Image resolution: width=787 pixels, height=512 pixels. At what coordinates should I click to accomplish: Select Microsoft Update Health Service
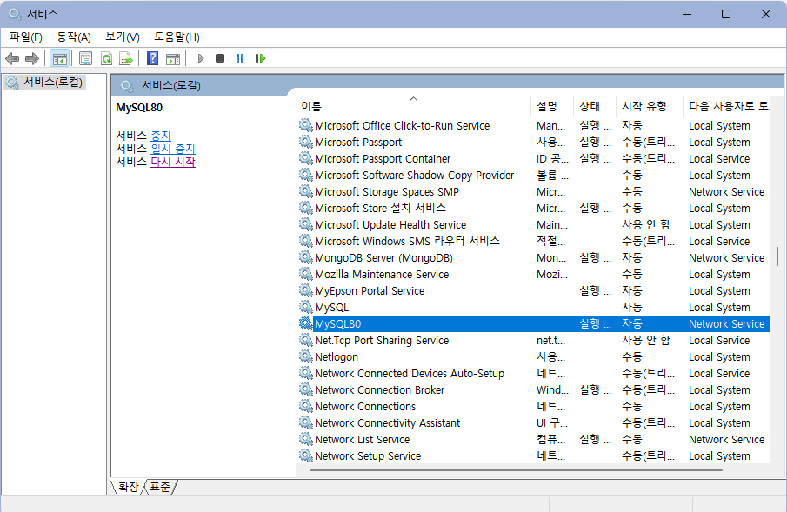pyautogui.click(x=534, y=224)
